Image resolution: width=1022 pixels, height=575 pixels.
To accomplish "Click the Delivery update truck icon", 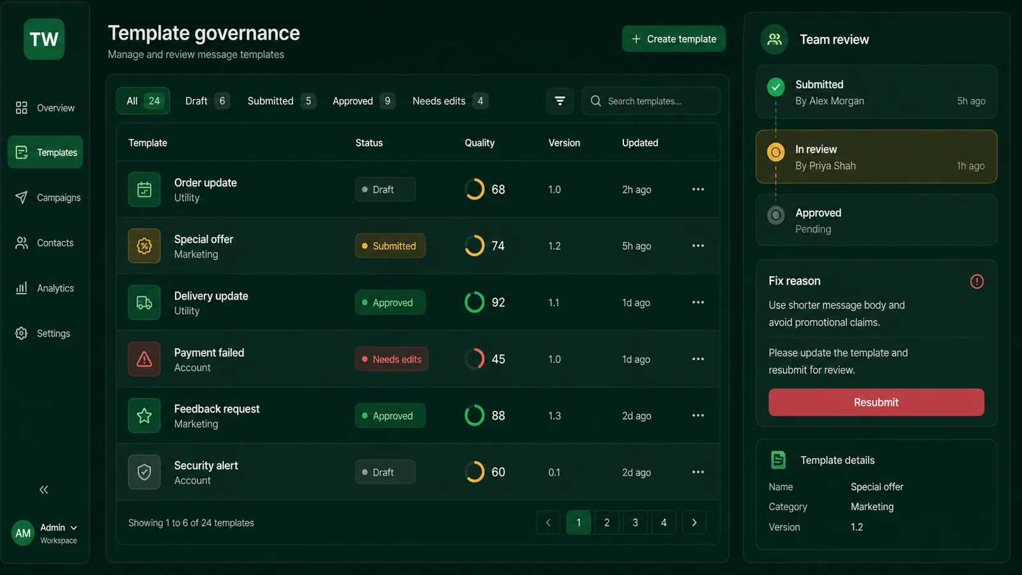I will [x=144, y=303].
